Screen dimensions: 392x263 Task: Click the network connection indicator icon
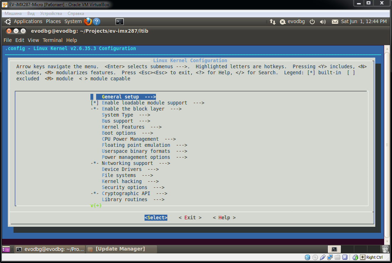click(x=273, y=22)
